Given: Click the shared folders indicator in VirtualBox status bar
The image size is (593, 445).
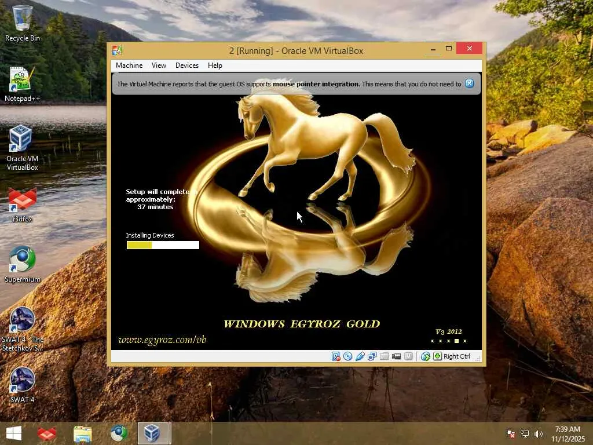Looking at the screenshot, I should (385, 356).
